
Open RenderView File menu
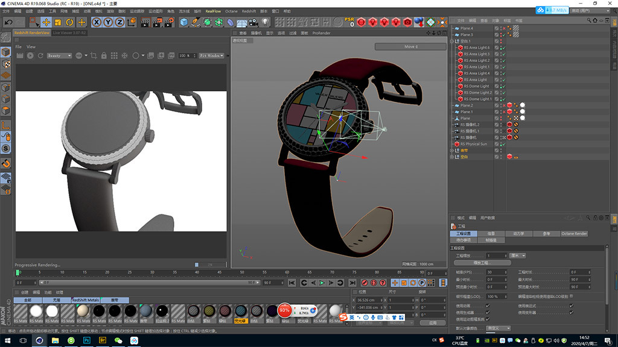pyautogui.click(x=19, y=47)
